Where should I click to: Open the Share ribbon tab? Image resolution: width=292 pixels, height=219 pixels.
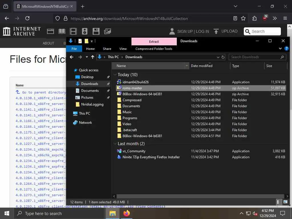tap(107, 48)
